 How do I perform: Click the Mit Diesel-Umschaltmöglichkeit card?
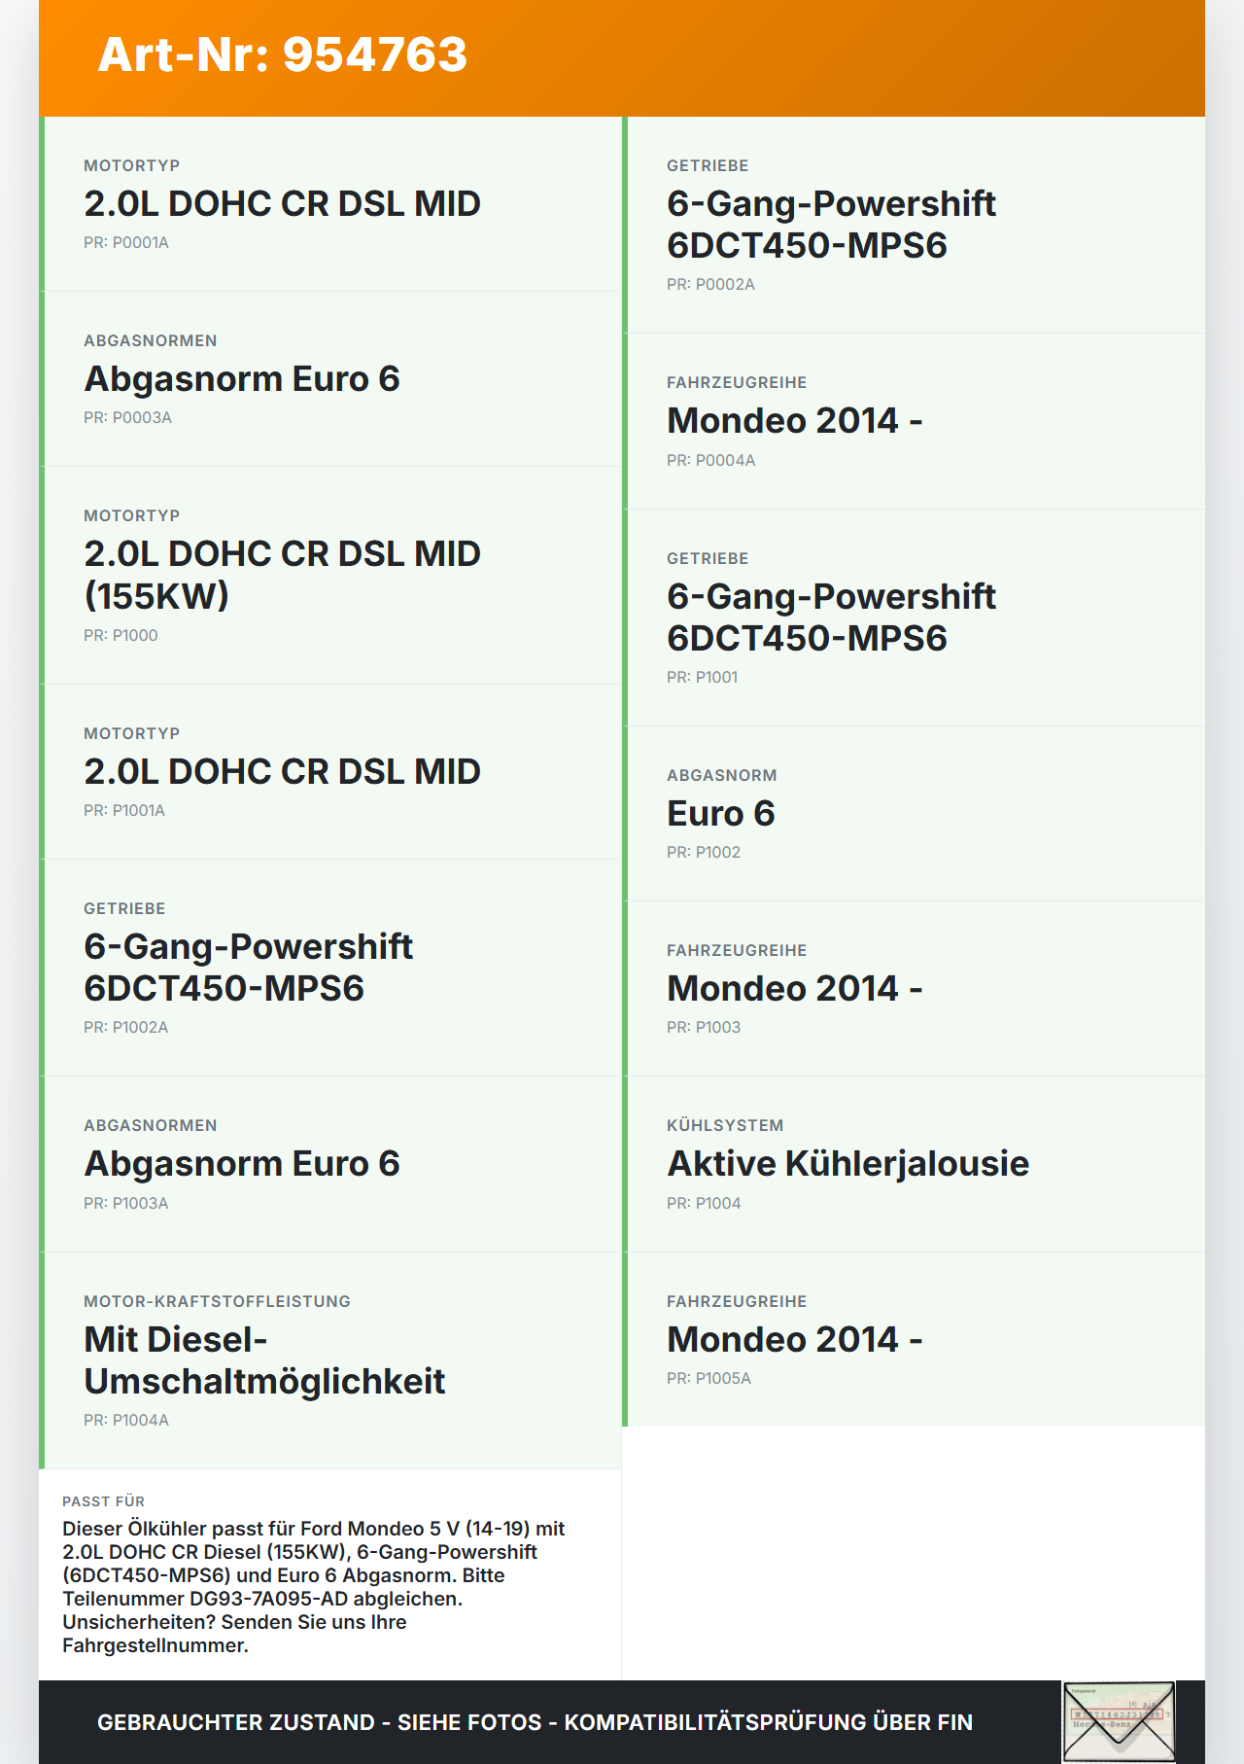pos(331,1360)
